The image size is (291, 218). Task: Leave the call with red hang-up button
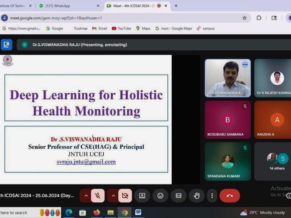(230, 196)
